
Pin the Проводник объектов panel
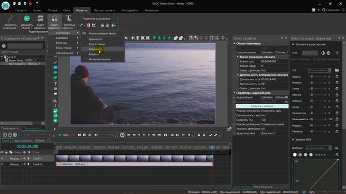pyautogui.click(x=38, y=38)
